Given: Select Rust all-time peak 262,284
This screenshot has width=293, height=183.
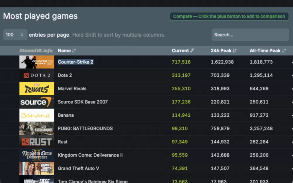Looking at the screenshot, I should pyautogui.click(x=259, y=142).
